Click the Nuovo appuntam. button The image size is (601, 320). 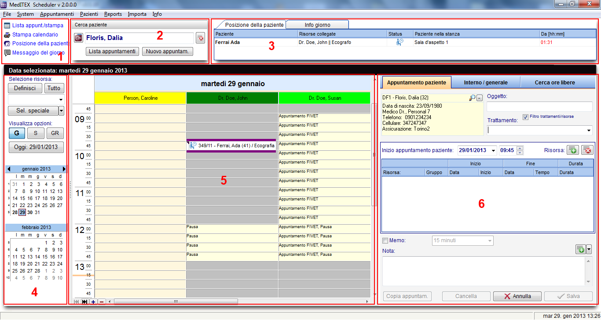coord(168,51)
